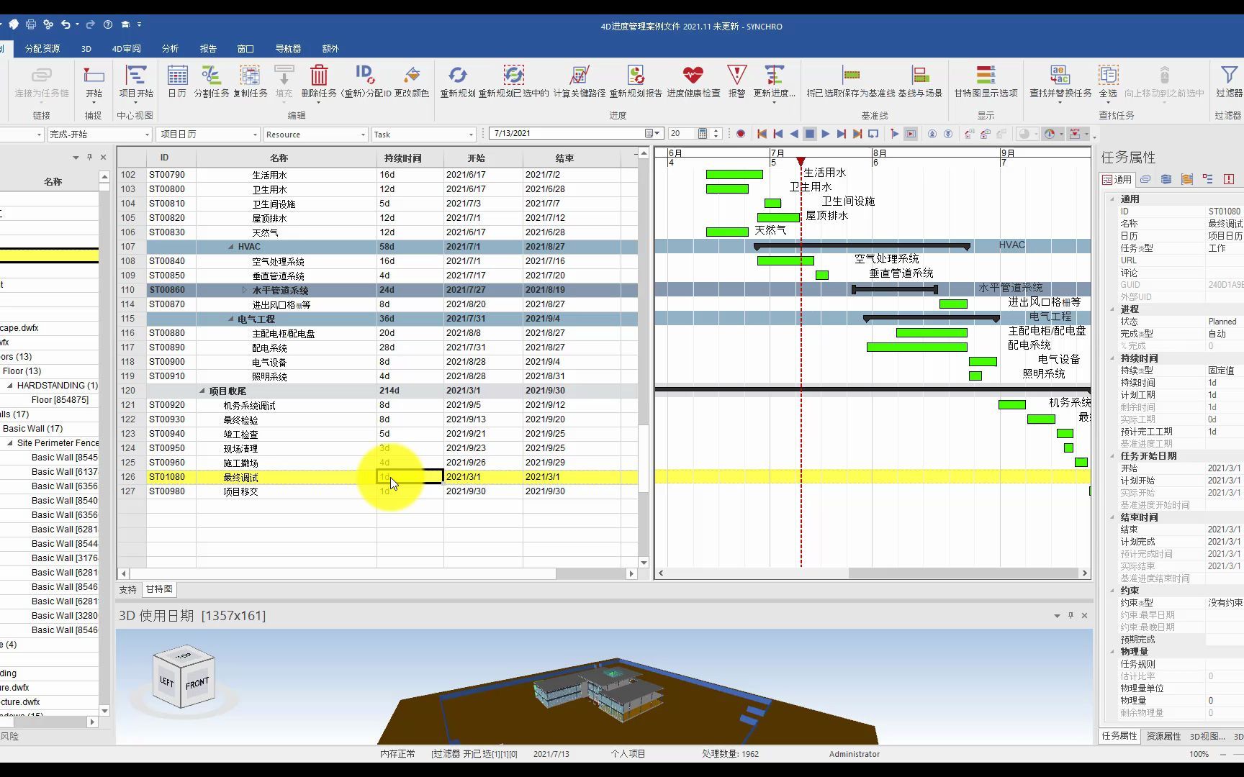Open the 3D ribbon tab
The height and width of the screenshot is (777, 1244).
tap(86, 49)
